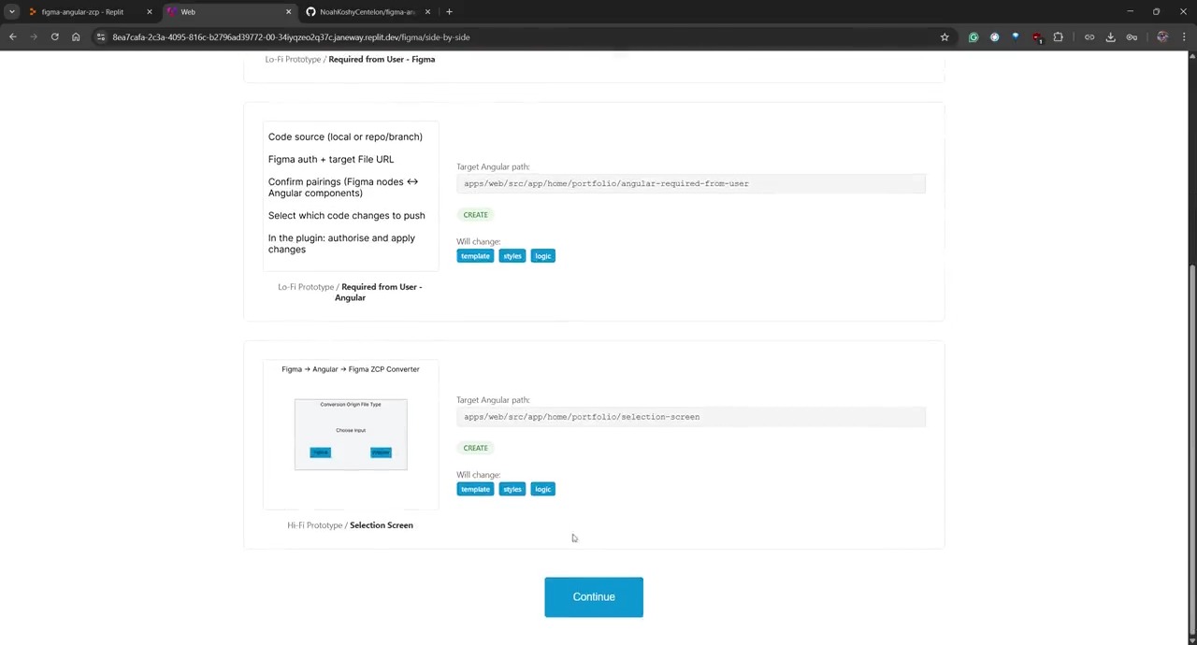The width and height of the screenshot is (1197, 645).
Task: Click 'Figma → Angular → Figma ZCP Converter' title
Action: point(351,369)
